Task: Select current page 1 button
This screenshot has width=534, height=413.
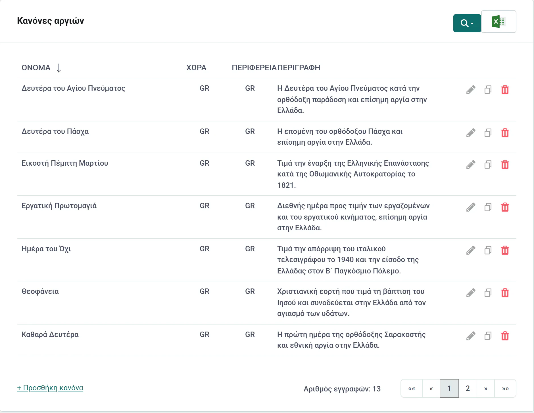Action: pyautogui.click(x=449, y=388)
